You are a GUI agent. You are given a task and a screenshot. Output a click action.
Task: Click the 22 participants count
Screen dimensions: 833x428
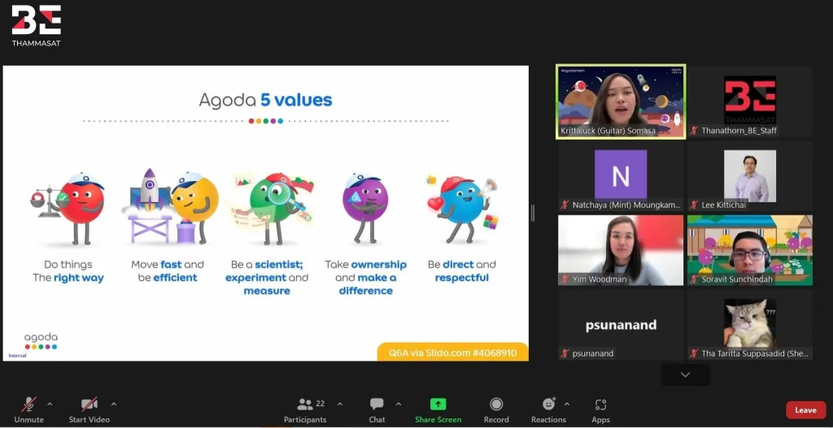click(x=321, y=404)
